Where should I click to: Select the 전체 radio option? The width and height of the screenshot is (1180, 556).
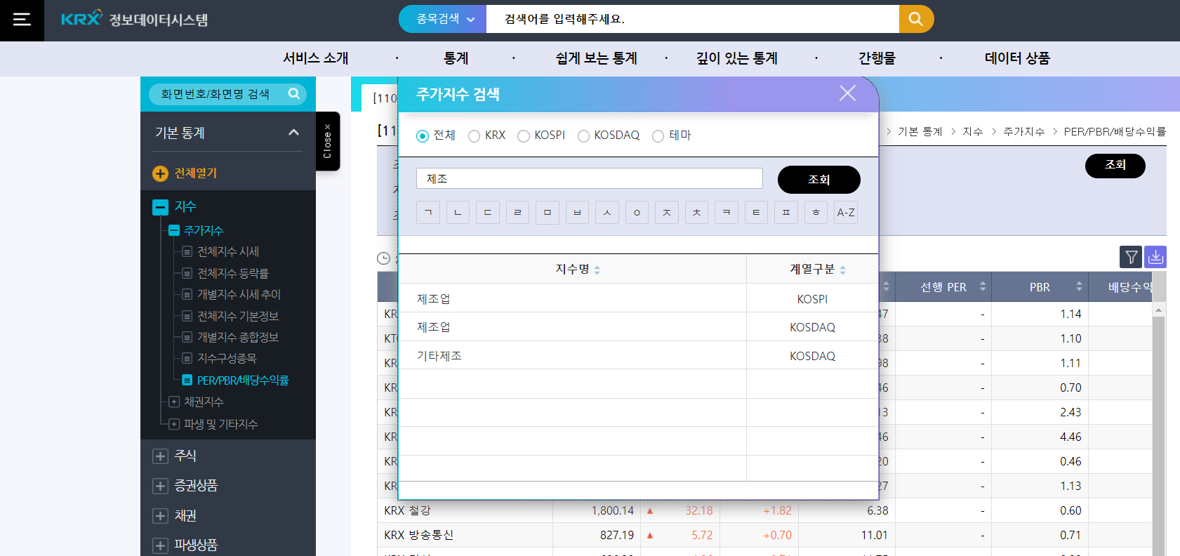[x=423, y=136]
